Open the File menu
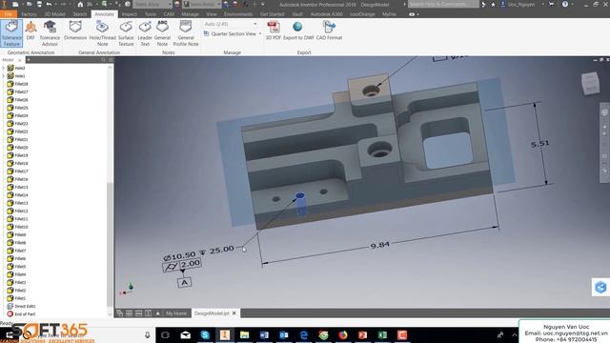This screenshot has width=610, height=343. click(9, 14)
